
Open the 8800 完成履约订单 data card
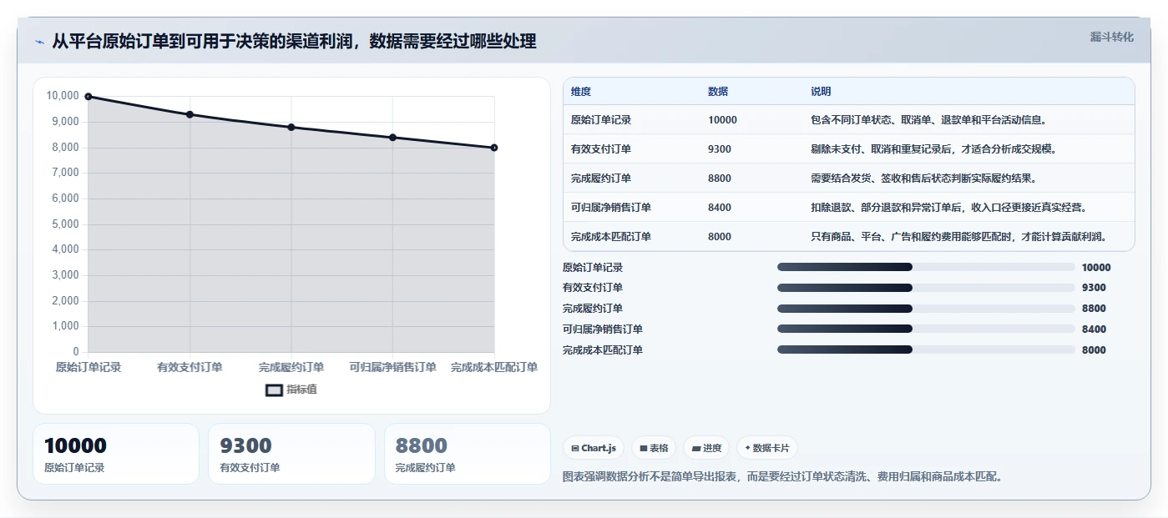click(468, 454)
